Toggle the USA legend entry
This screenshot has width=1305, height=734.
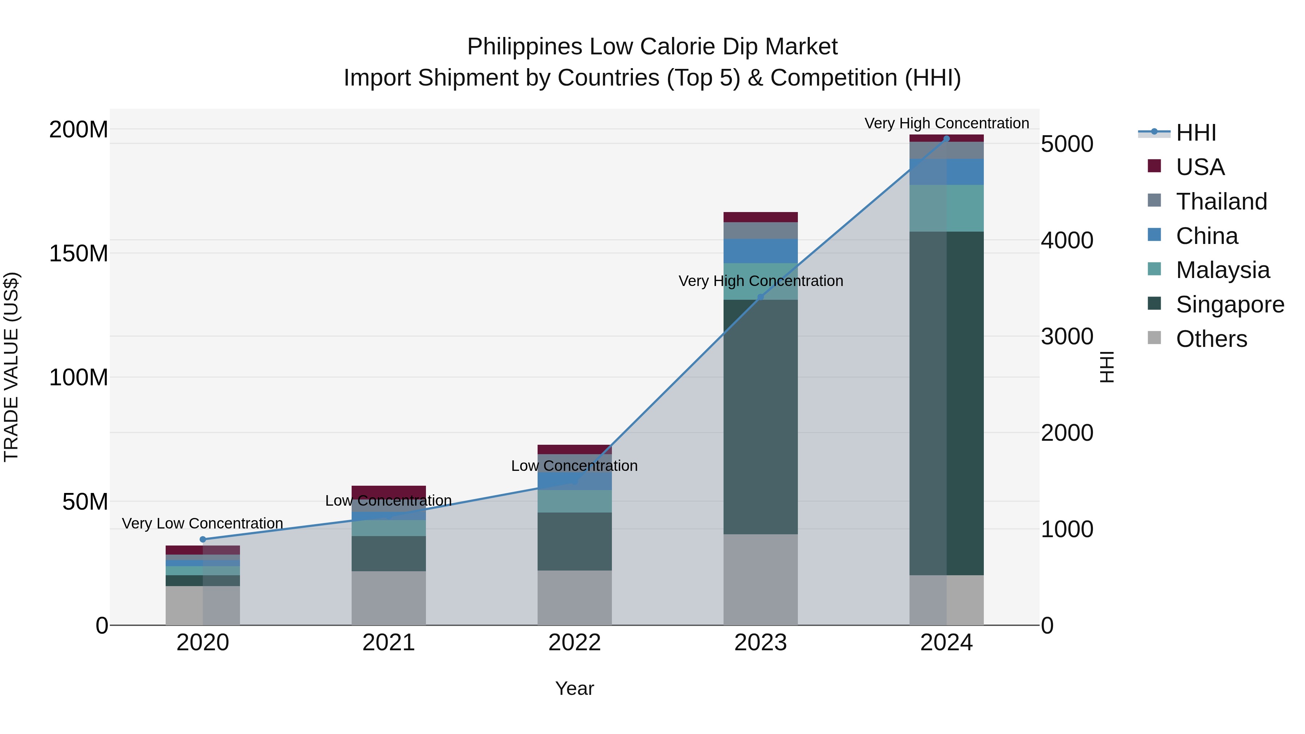coord(1186,167)
